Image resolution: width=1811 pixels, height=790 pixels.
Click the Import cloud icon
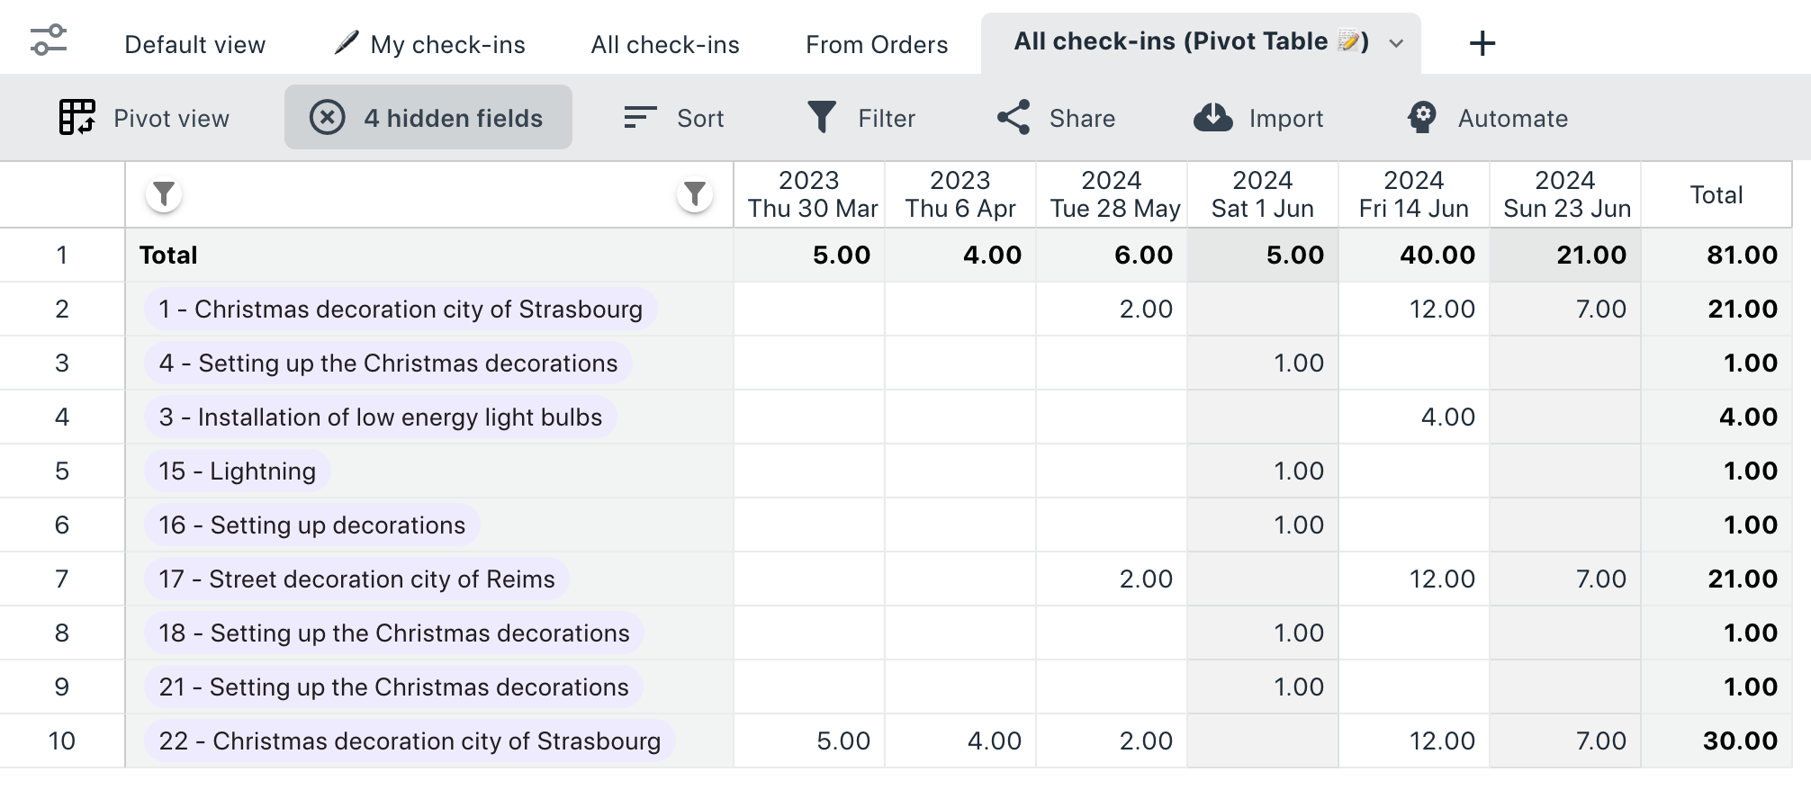tap(1213, 118)
